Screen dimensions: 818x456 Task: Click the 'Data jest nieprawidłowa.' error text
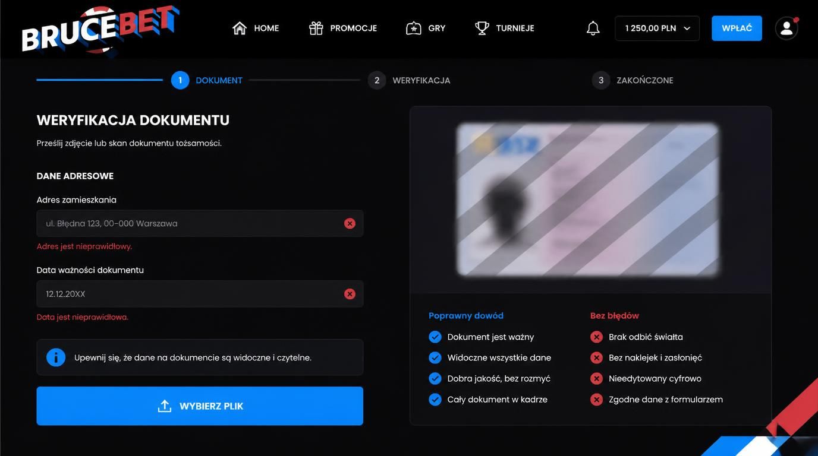[x=83, y=317]
